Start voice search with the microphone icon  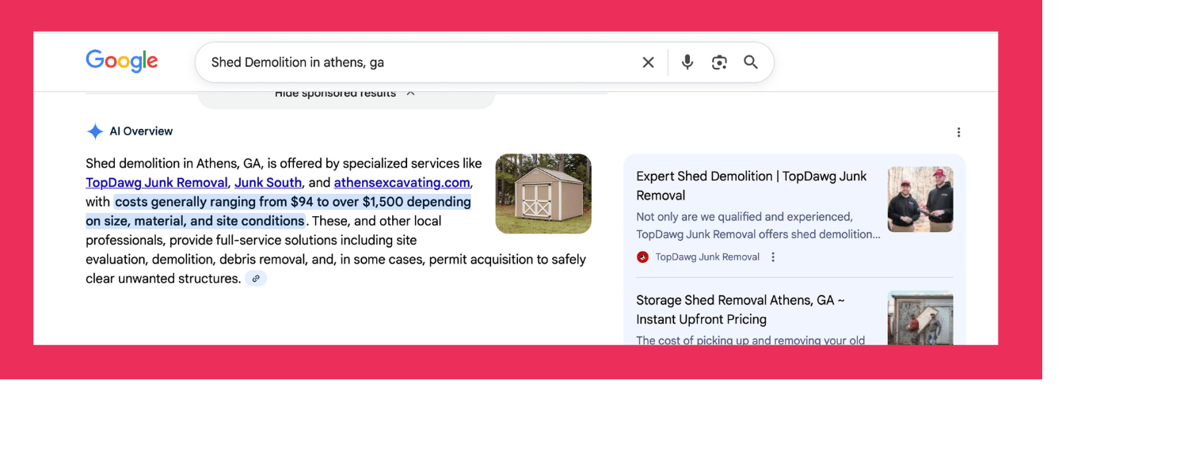pos(687,63)
